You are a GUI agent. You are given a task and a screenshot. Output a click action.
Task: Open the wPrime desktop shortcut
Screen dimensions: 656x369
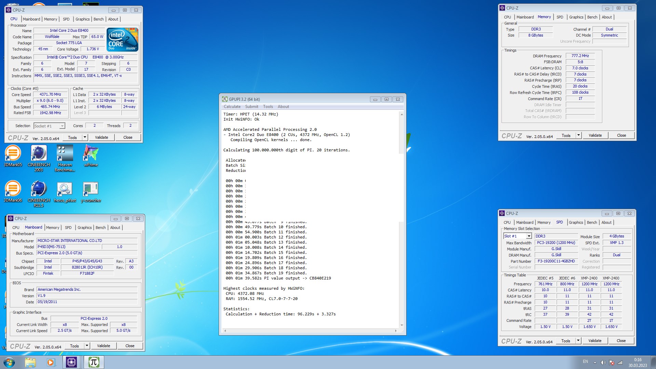pyautogui.click(x=91, y=156)
